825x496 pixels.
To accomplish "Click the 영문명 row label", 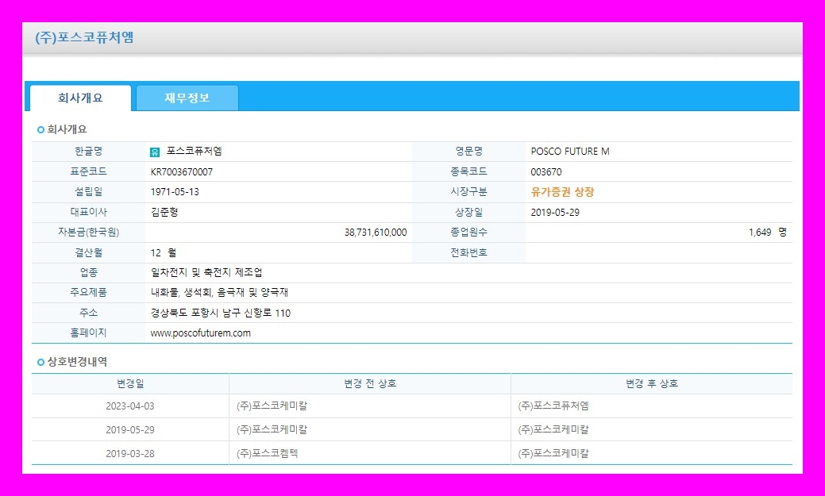I will 468,152.
